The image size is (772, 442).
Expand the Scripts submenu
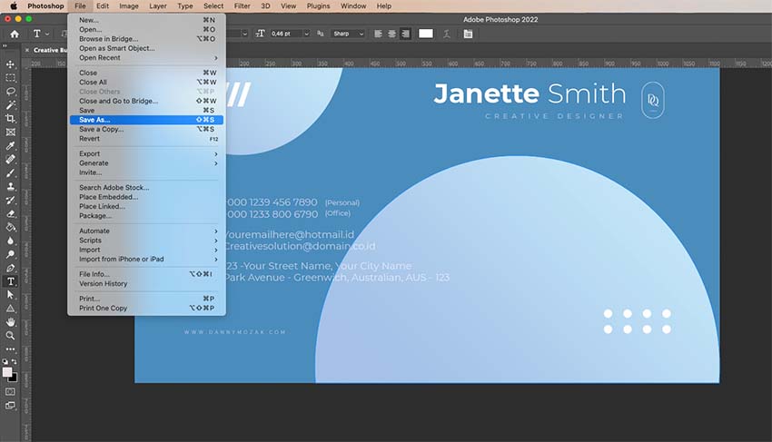(x=148, y=241)
